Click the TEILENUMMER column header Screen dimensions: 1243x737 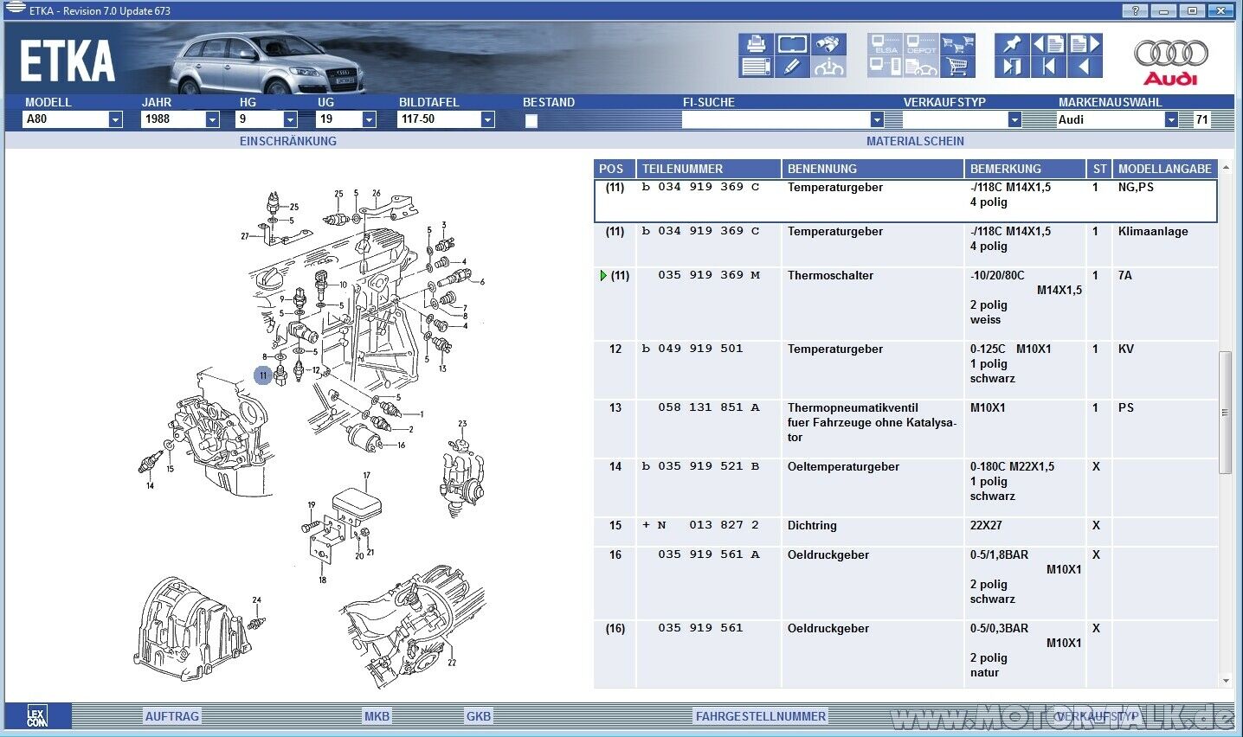pos(708,169)
